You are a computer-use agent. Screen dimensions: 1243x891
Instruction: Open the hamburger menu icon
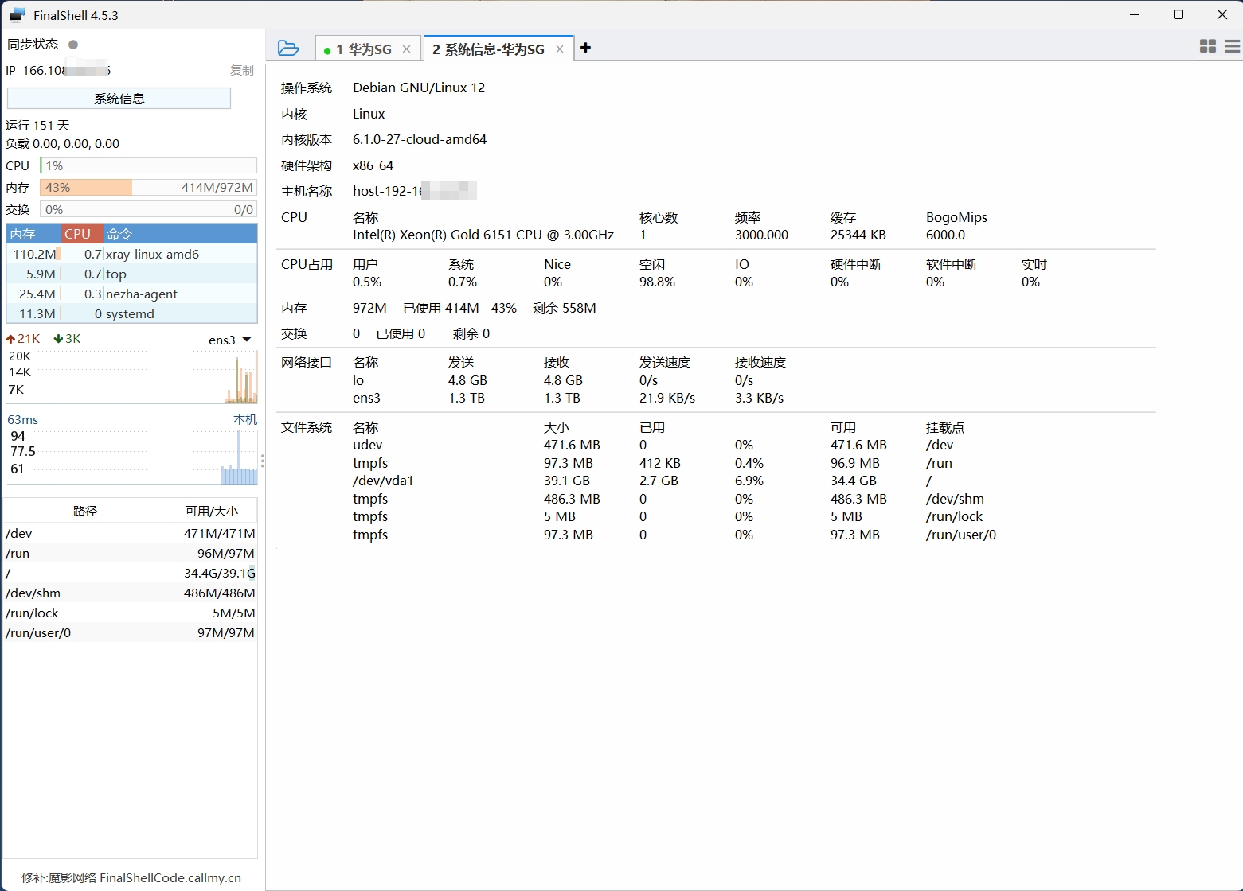tap(1233, 47)
